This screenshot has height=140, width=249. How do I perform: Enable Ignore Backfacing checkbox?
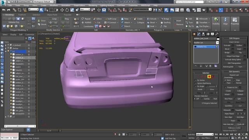[196, 83]
